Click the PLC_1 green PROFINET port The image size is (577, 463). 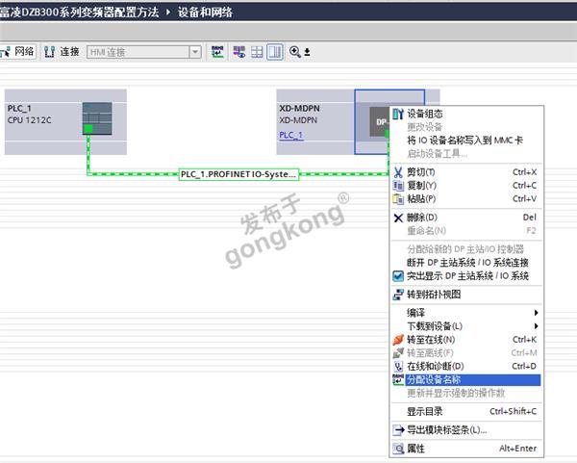pyautogui.click(x=88, y=129)
